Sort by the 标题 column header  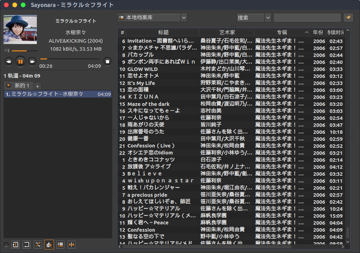pyautogui.click(x=163, y=33)
